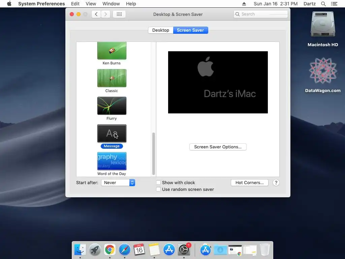Open minimized Notes window thumbnail in Dock

[250, 250]
